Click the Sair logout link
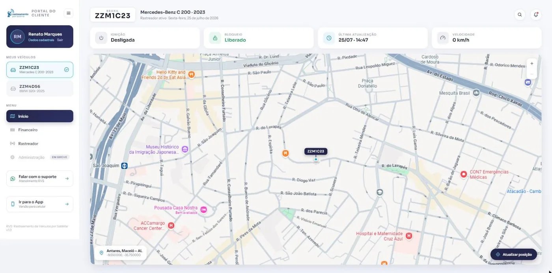 point(60,40)
